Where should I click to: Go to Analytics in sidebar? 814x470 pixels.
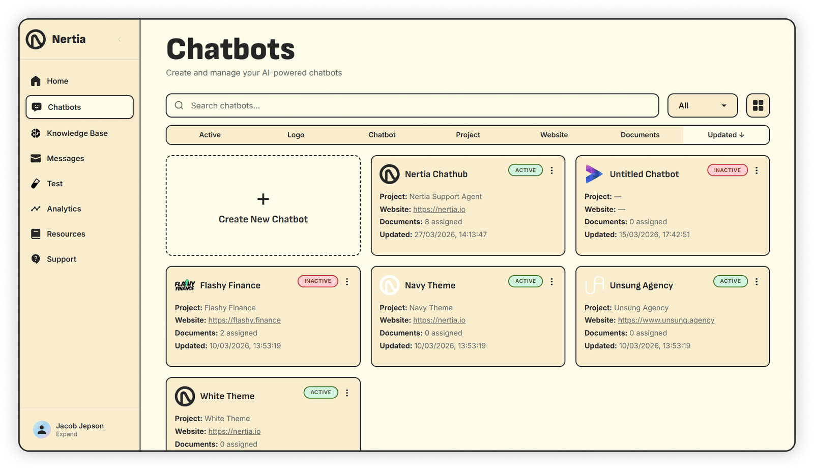coord(64,209)
